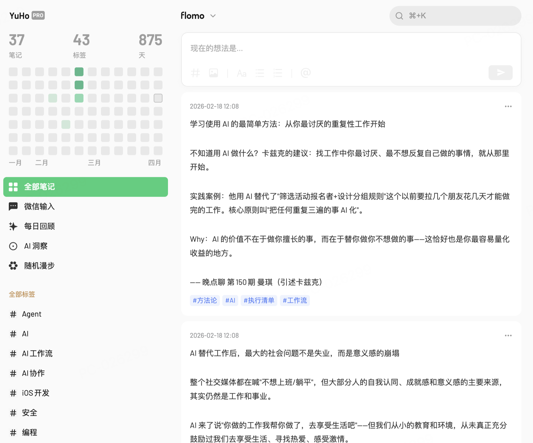Click the insert image icon in editor
The width and height of the screenshot is (533, 443).
pyautogui.click(x=213, y=73)
